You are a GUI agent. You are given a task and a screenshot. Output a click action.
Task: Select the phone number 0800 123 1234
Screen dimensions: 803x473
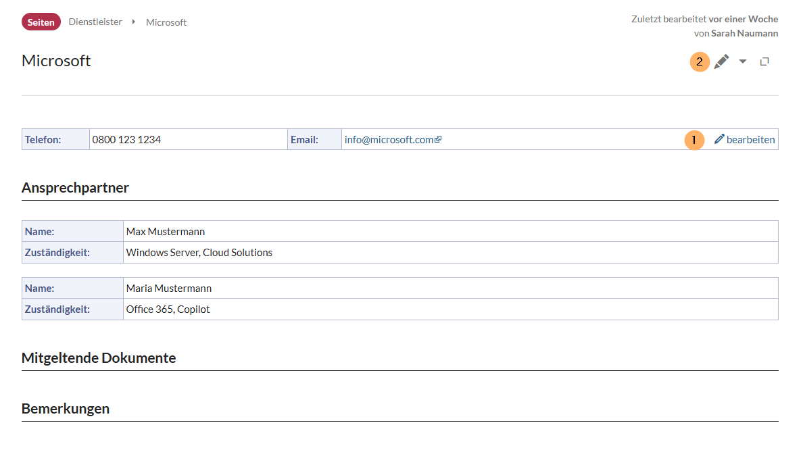[x=126, y=140]
